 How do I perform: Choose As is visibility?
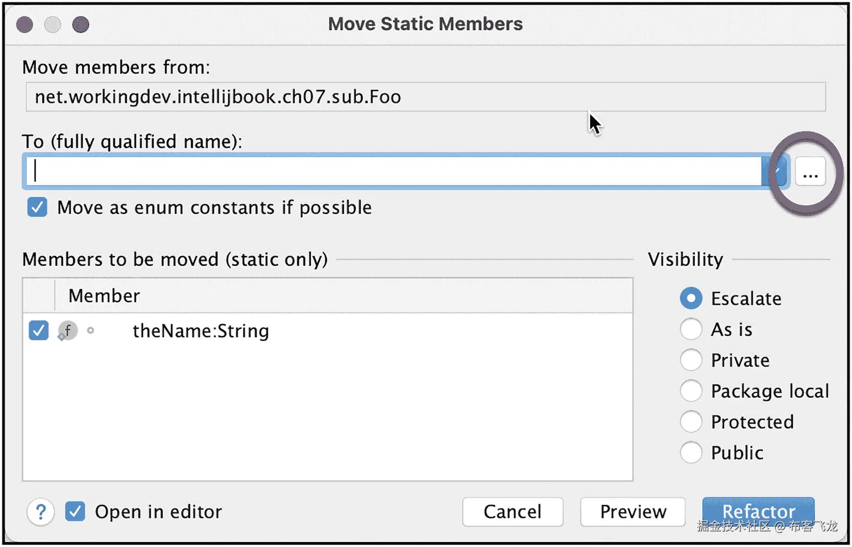coord(690,329)
